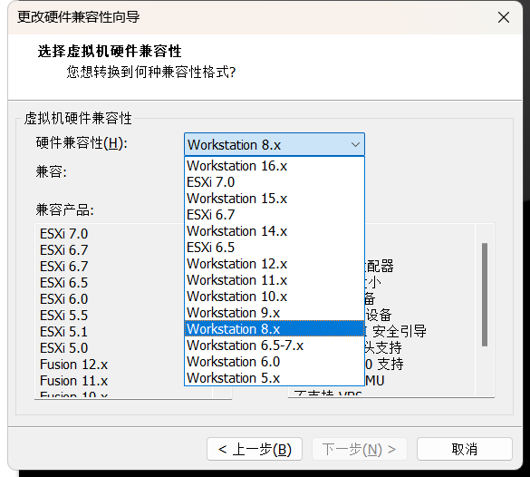Pick ESXi 6.7 in the dropdown list
Screen dimensions: 530x477
coord(275,215)
